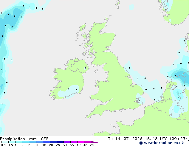Click the 0.1–0.5 mm legend swatch
The width and height of the screenshot is (189, 146).
click(5, 142)
